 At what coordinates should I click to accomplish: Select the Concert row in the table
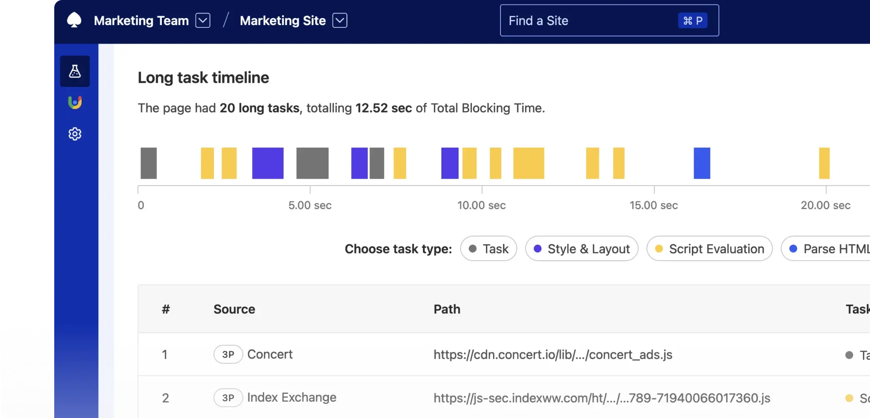(397, 354)
